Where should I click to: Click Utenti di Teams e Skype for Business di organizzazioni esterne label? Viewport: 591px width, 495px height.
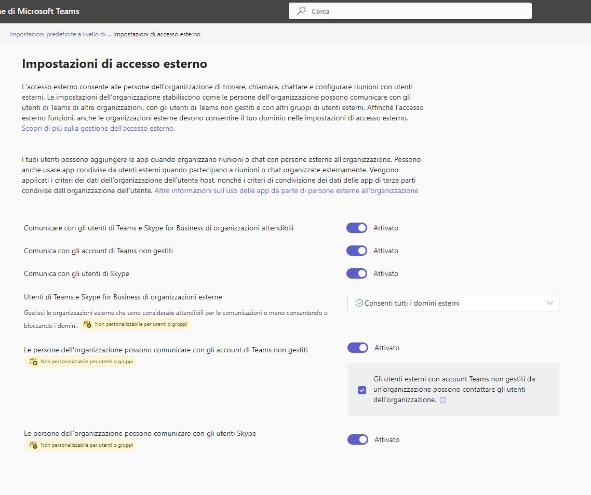click(x=123, y=297)
